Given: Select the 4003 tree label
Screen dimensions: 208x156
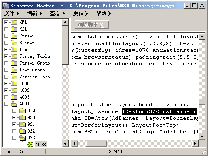Looking at the screenshot, I should 24,97.
